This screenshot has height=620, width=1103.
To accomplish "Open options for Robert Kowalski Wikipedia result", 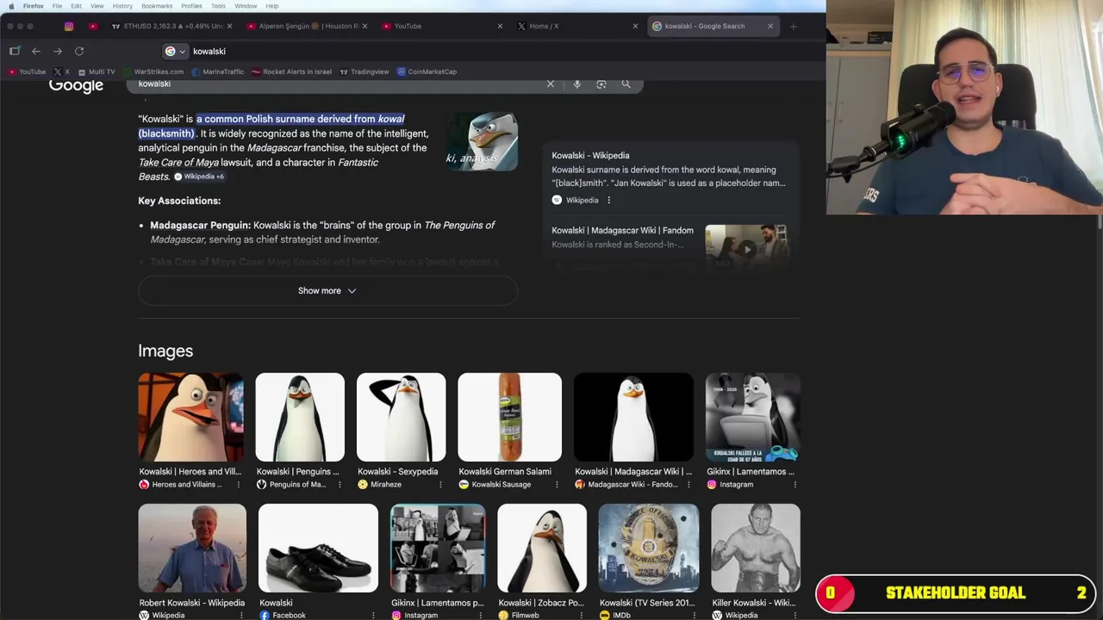I will [x=240, y=616].
